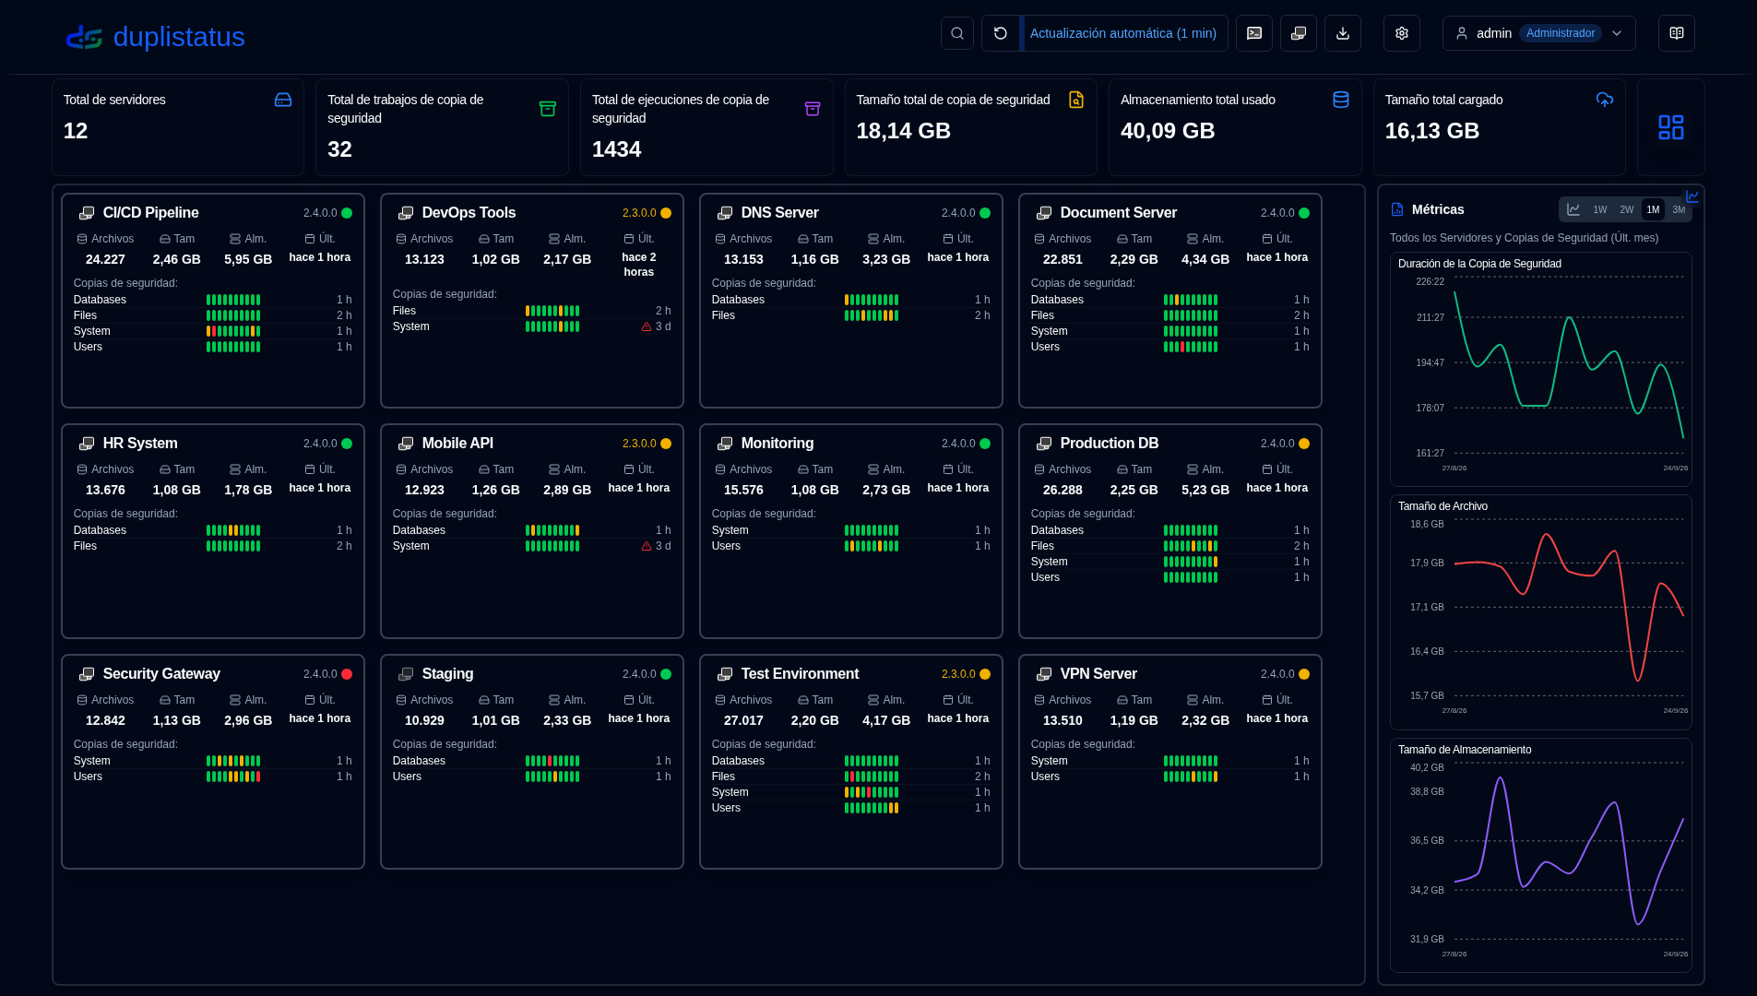Screen dimensions: 1757x996
Task: Click the warning triangle on Mobile API System row
Action: pyautogui.click(x=647, y=546)
